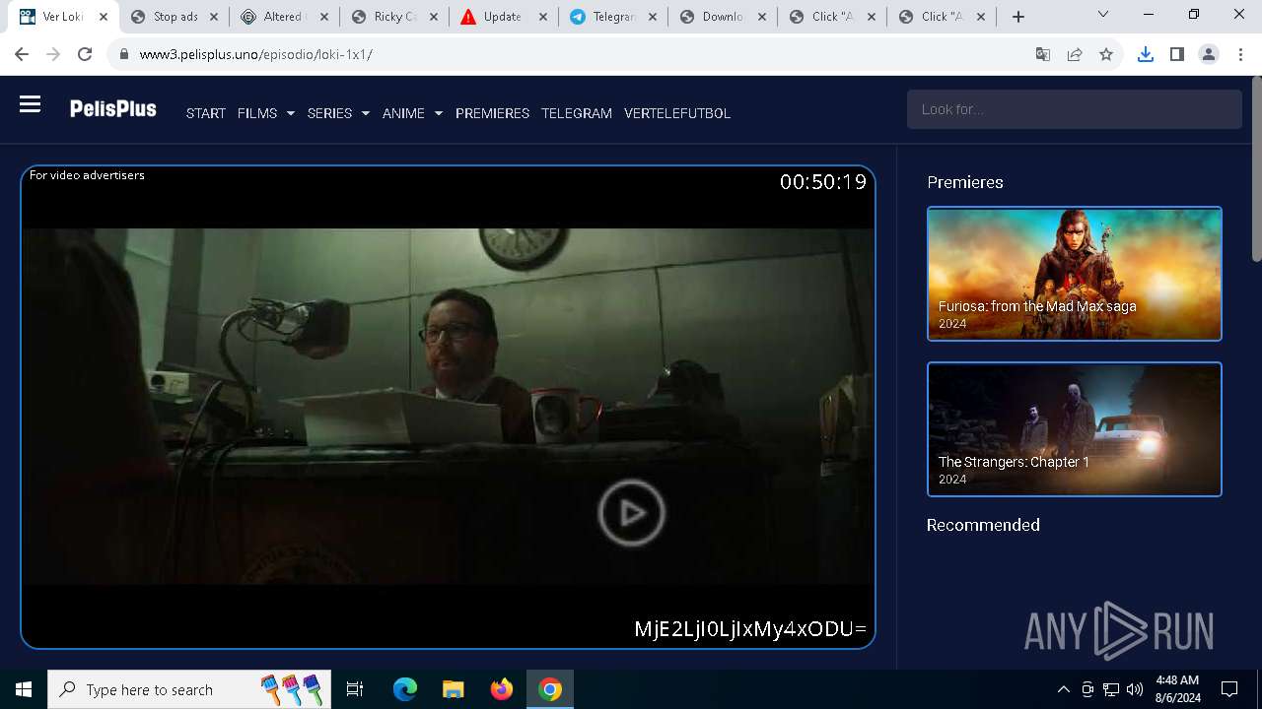Launch Firefox from taskbar
The width and height of the screenshot is (1262, 709).
tap(501, 689)
